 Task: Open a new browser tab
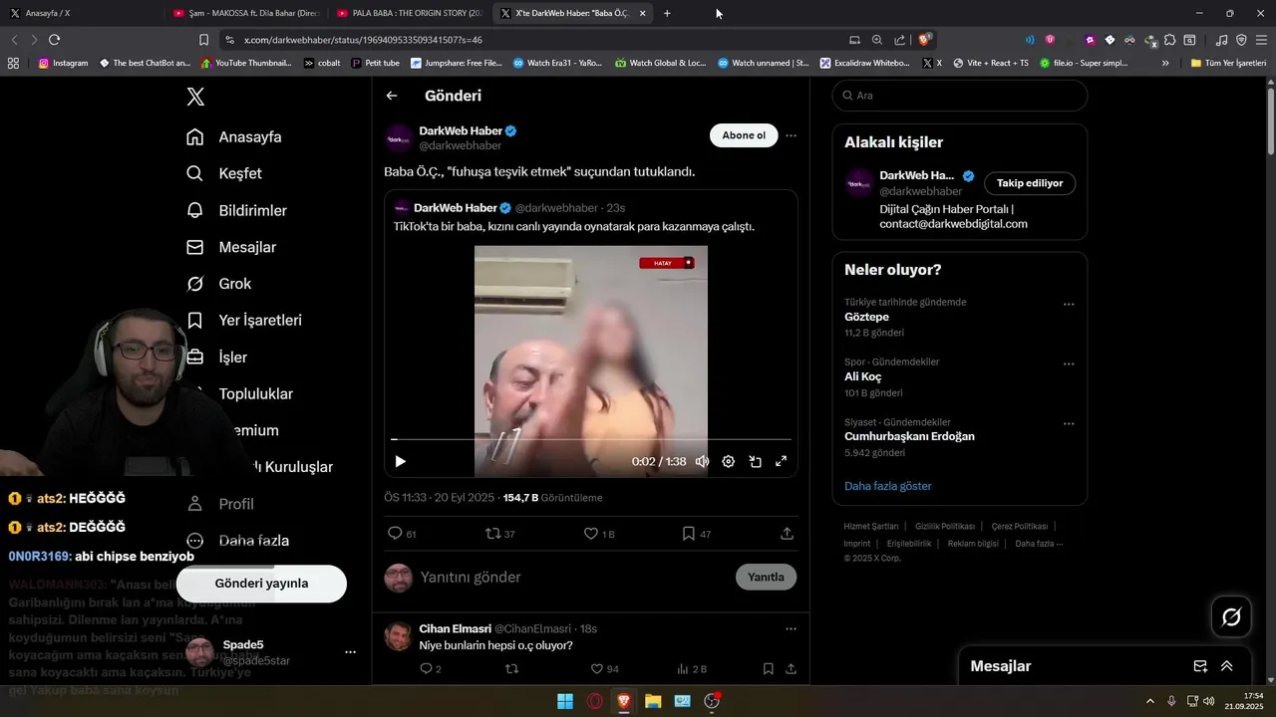667,13
